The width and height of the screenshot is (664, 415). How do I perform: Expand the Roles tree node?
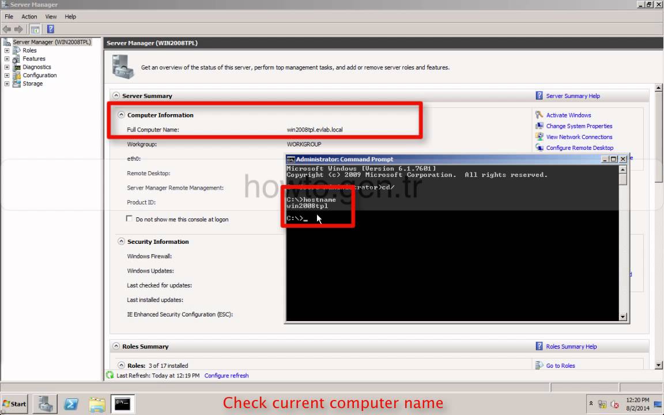tap(7, 50)
